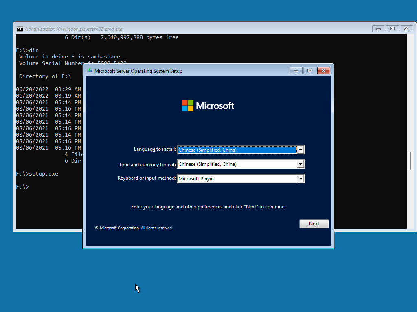
Task: Click the 'Directory of F:\' line in cmd
Action: 45,76
